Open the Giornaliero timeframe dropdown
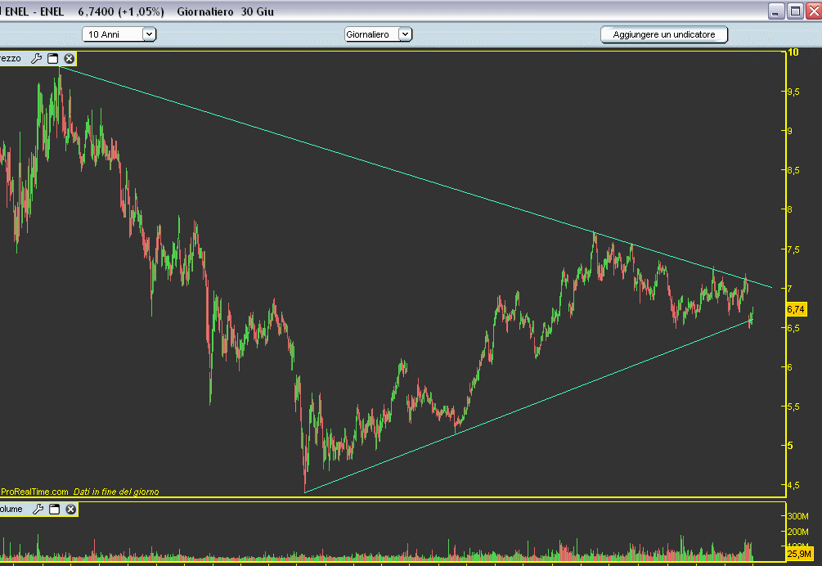Viewport: 822px width, 566px height. (378, 34)
